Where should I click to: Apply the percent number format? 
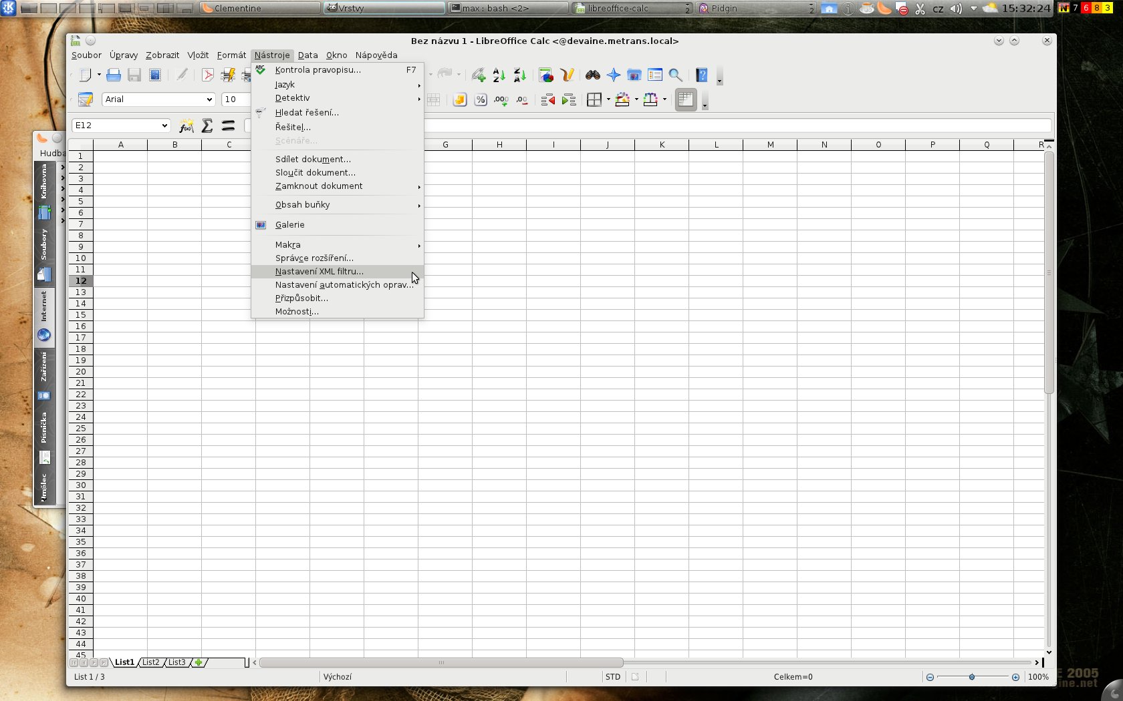(x=480, y=100)
